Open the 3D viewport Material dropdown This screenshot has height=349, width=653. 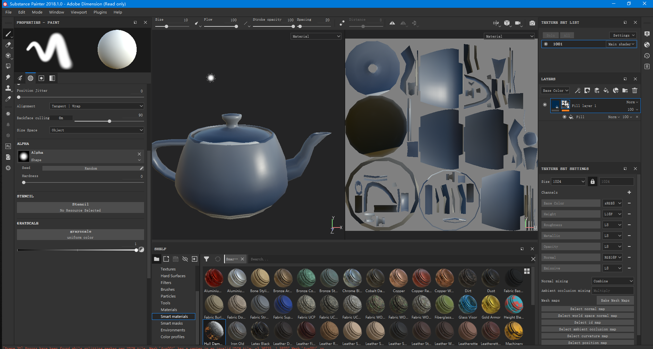(316, 36)
